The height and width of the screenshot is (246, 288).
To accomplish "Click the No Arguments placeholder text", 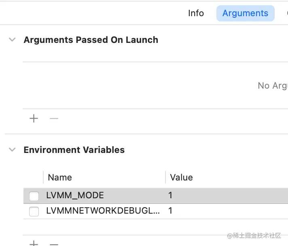I will 273,86.
